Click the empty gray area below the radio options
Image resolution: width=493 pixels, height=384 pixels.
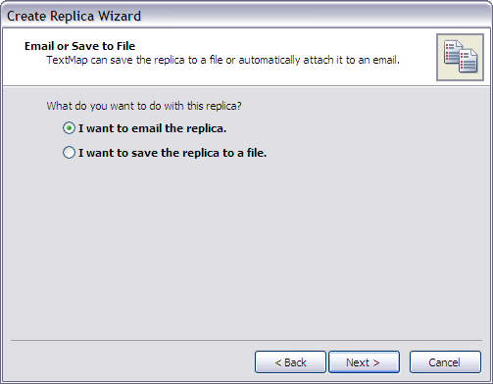coord(246,248)
